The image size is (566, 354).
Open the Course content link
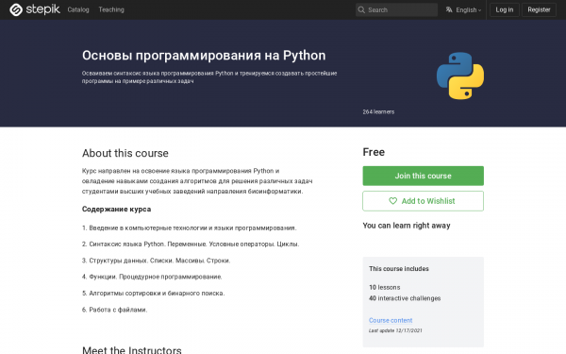click(391, 320)
